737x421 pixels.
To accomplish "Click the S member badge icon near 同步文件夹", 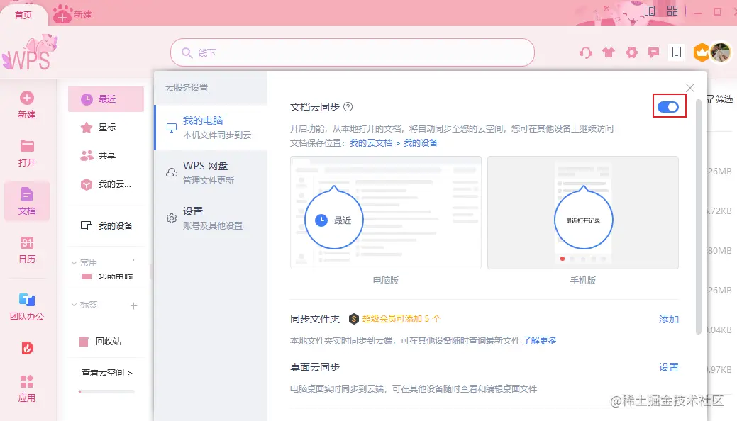I will pyautogui.click(x=354, y=319).
